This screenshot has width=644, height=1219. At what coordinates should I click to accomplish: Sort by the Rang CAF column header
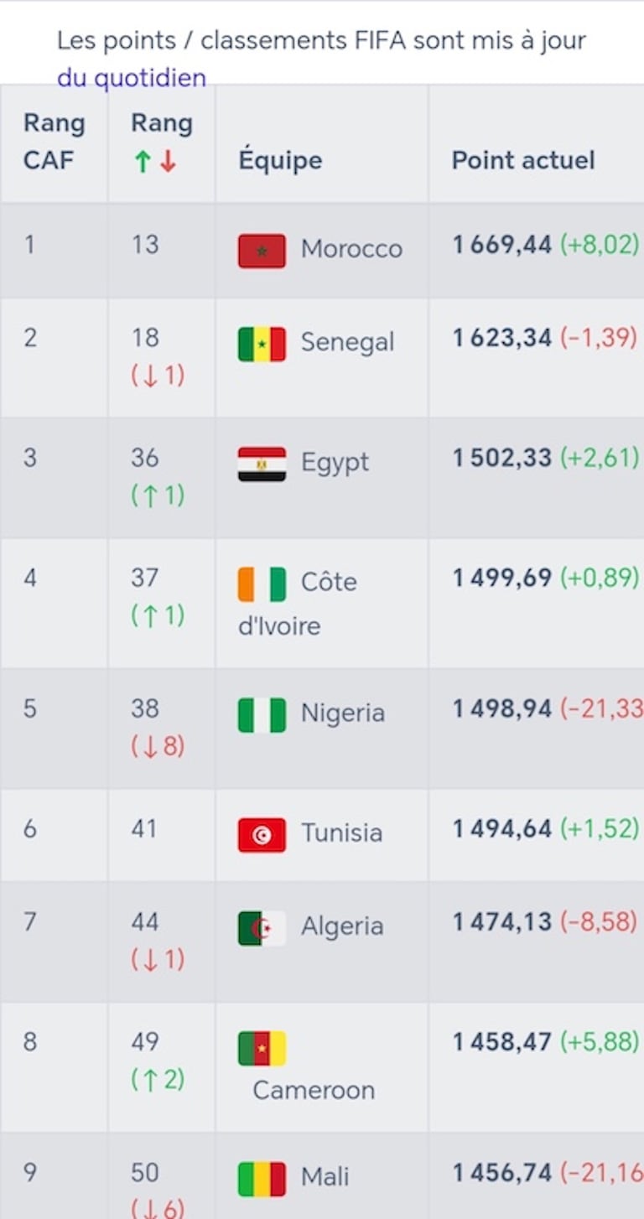[54, 142]
